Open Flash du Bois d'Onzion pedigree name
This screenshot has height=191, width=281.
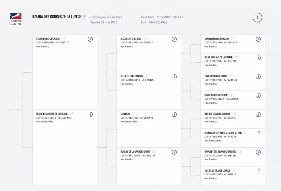(x=48, y=39)
